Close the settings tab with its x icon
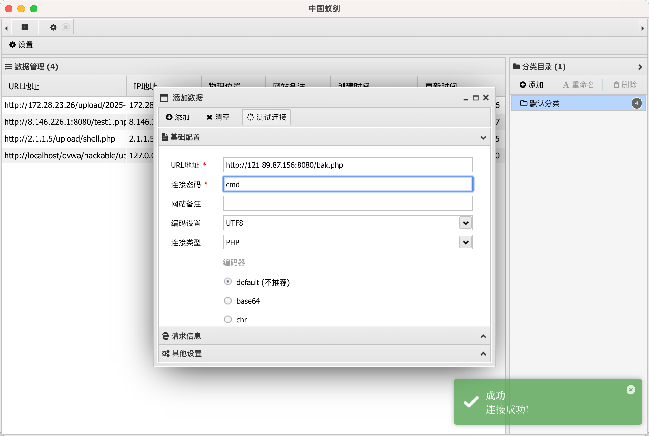 tap(66, 27)
